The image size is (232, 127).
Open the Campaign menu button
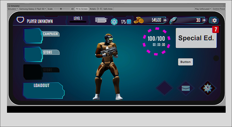coord(42,36)
